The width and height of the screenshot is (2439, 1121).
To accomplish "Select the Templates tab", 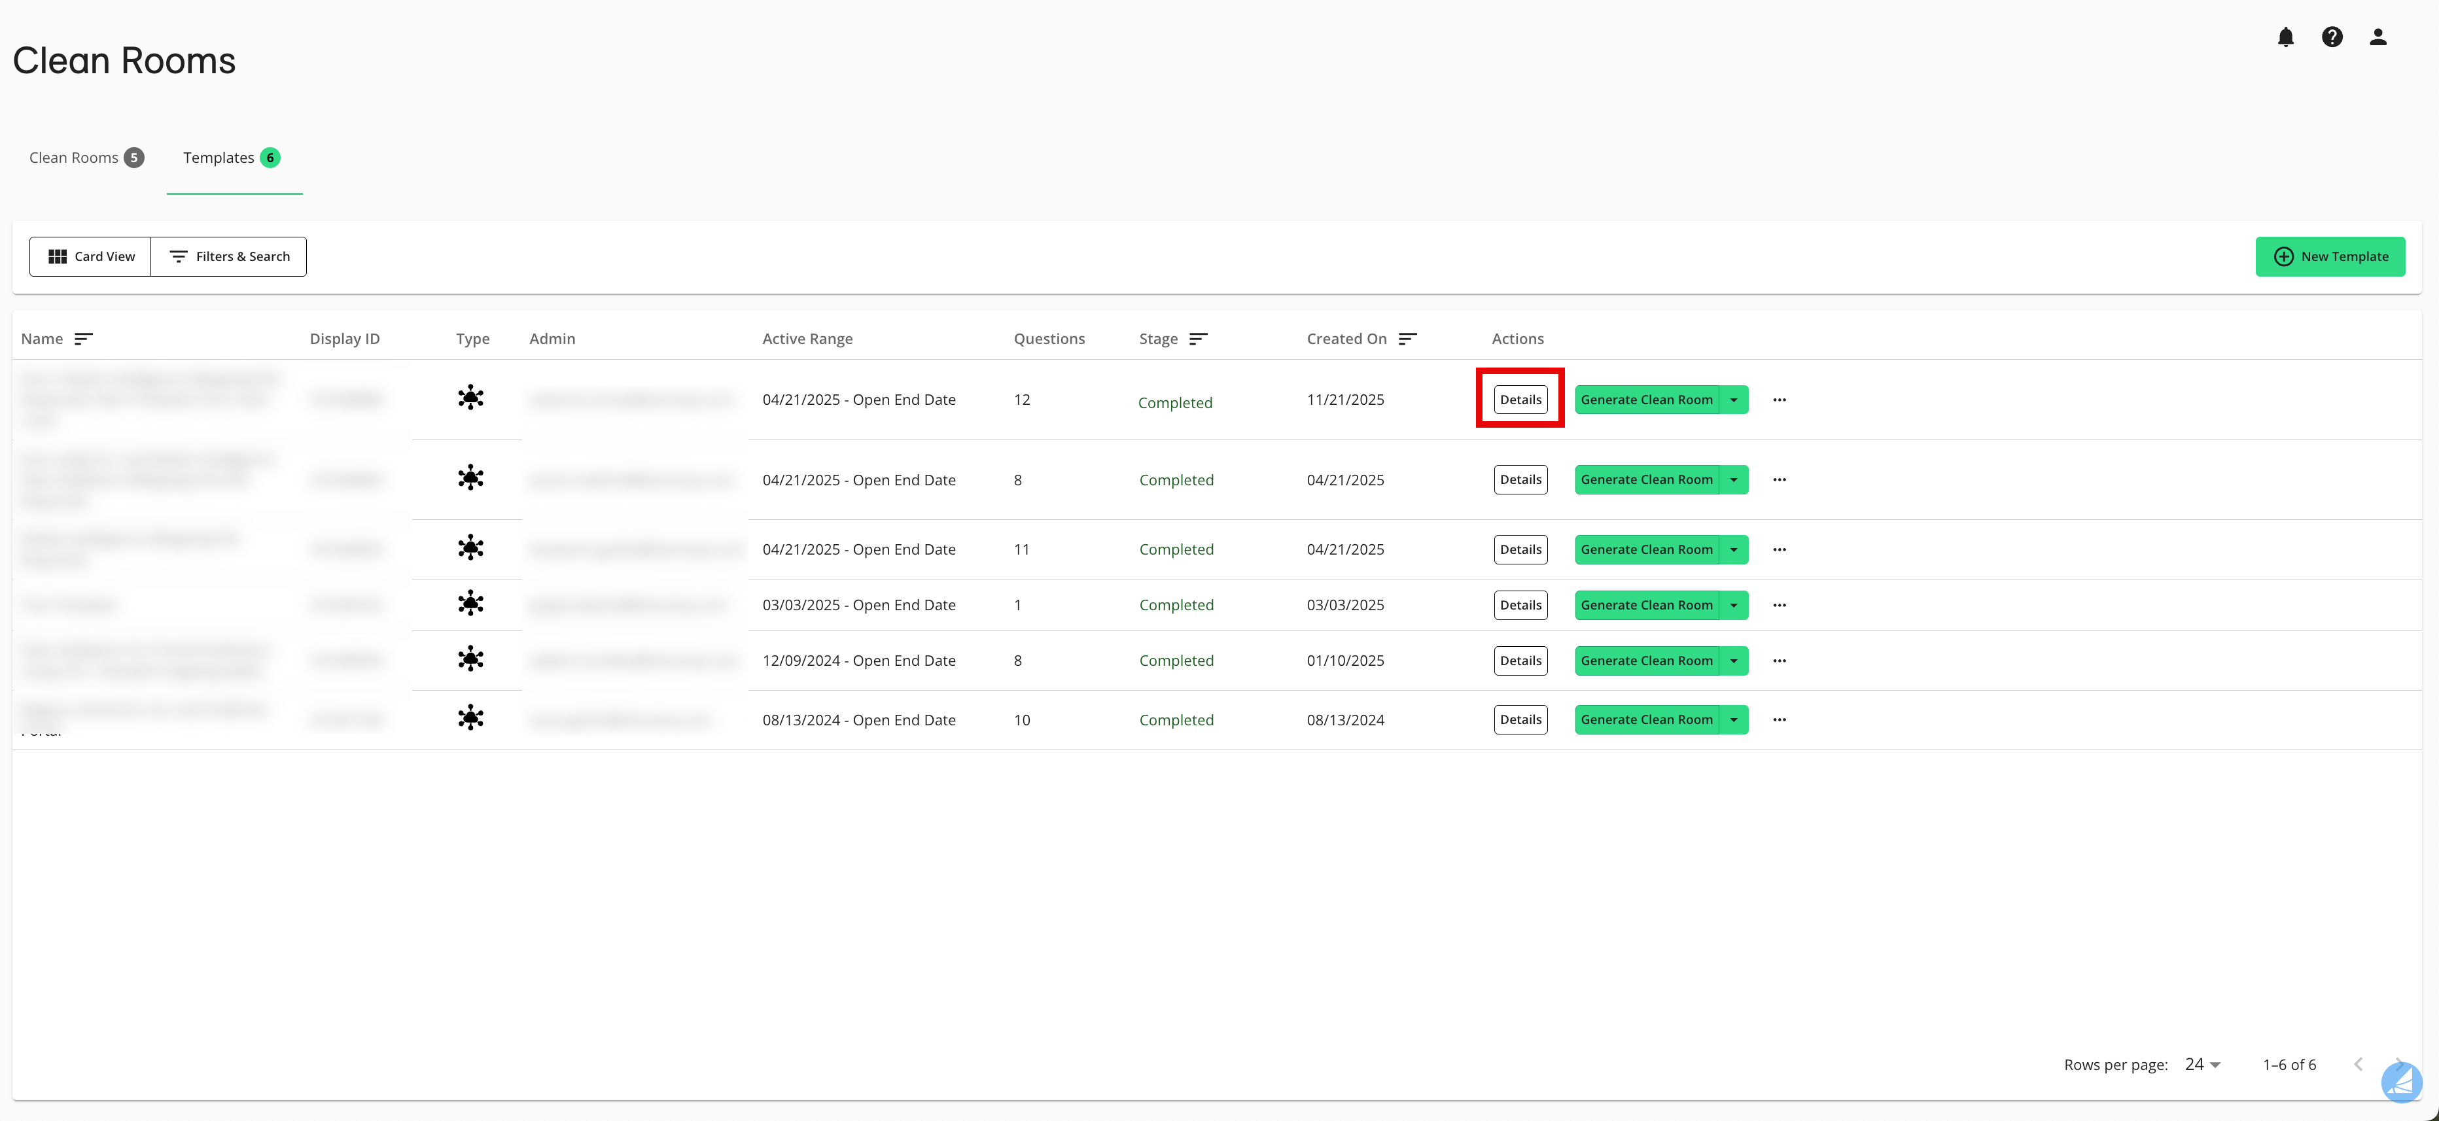I will tap(219, 157).
